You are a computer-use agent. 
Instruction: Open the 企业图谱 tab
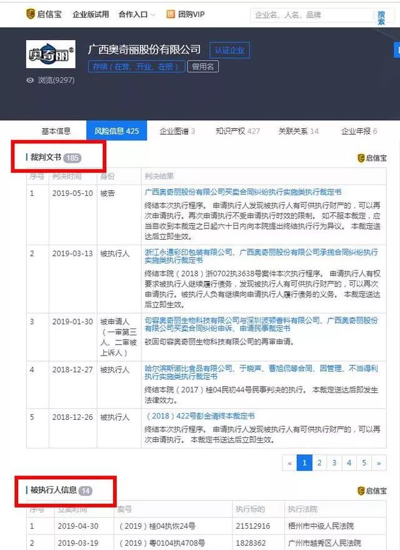tap(177, 131)
